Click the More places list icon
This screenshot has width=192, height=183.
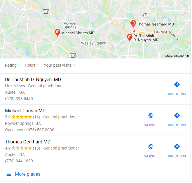8,174
